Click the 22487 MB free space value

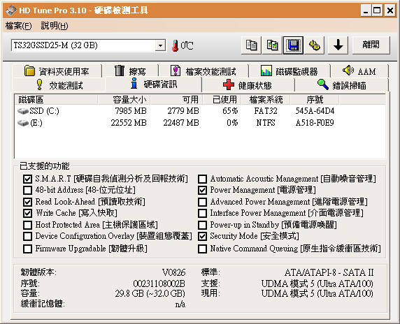point(181,123)
